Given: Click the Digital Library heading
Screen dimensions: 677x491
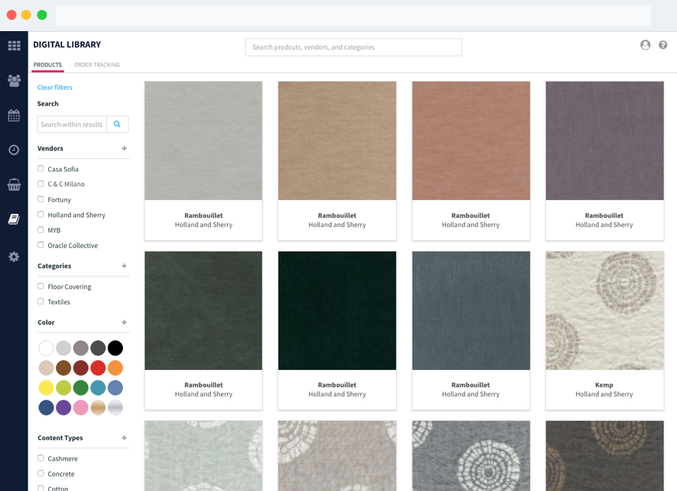Looking at the screenshot, I should (67, 44).
